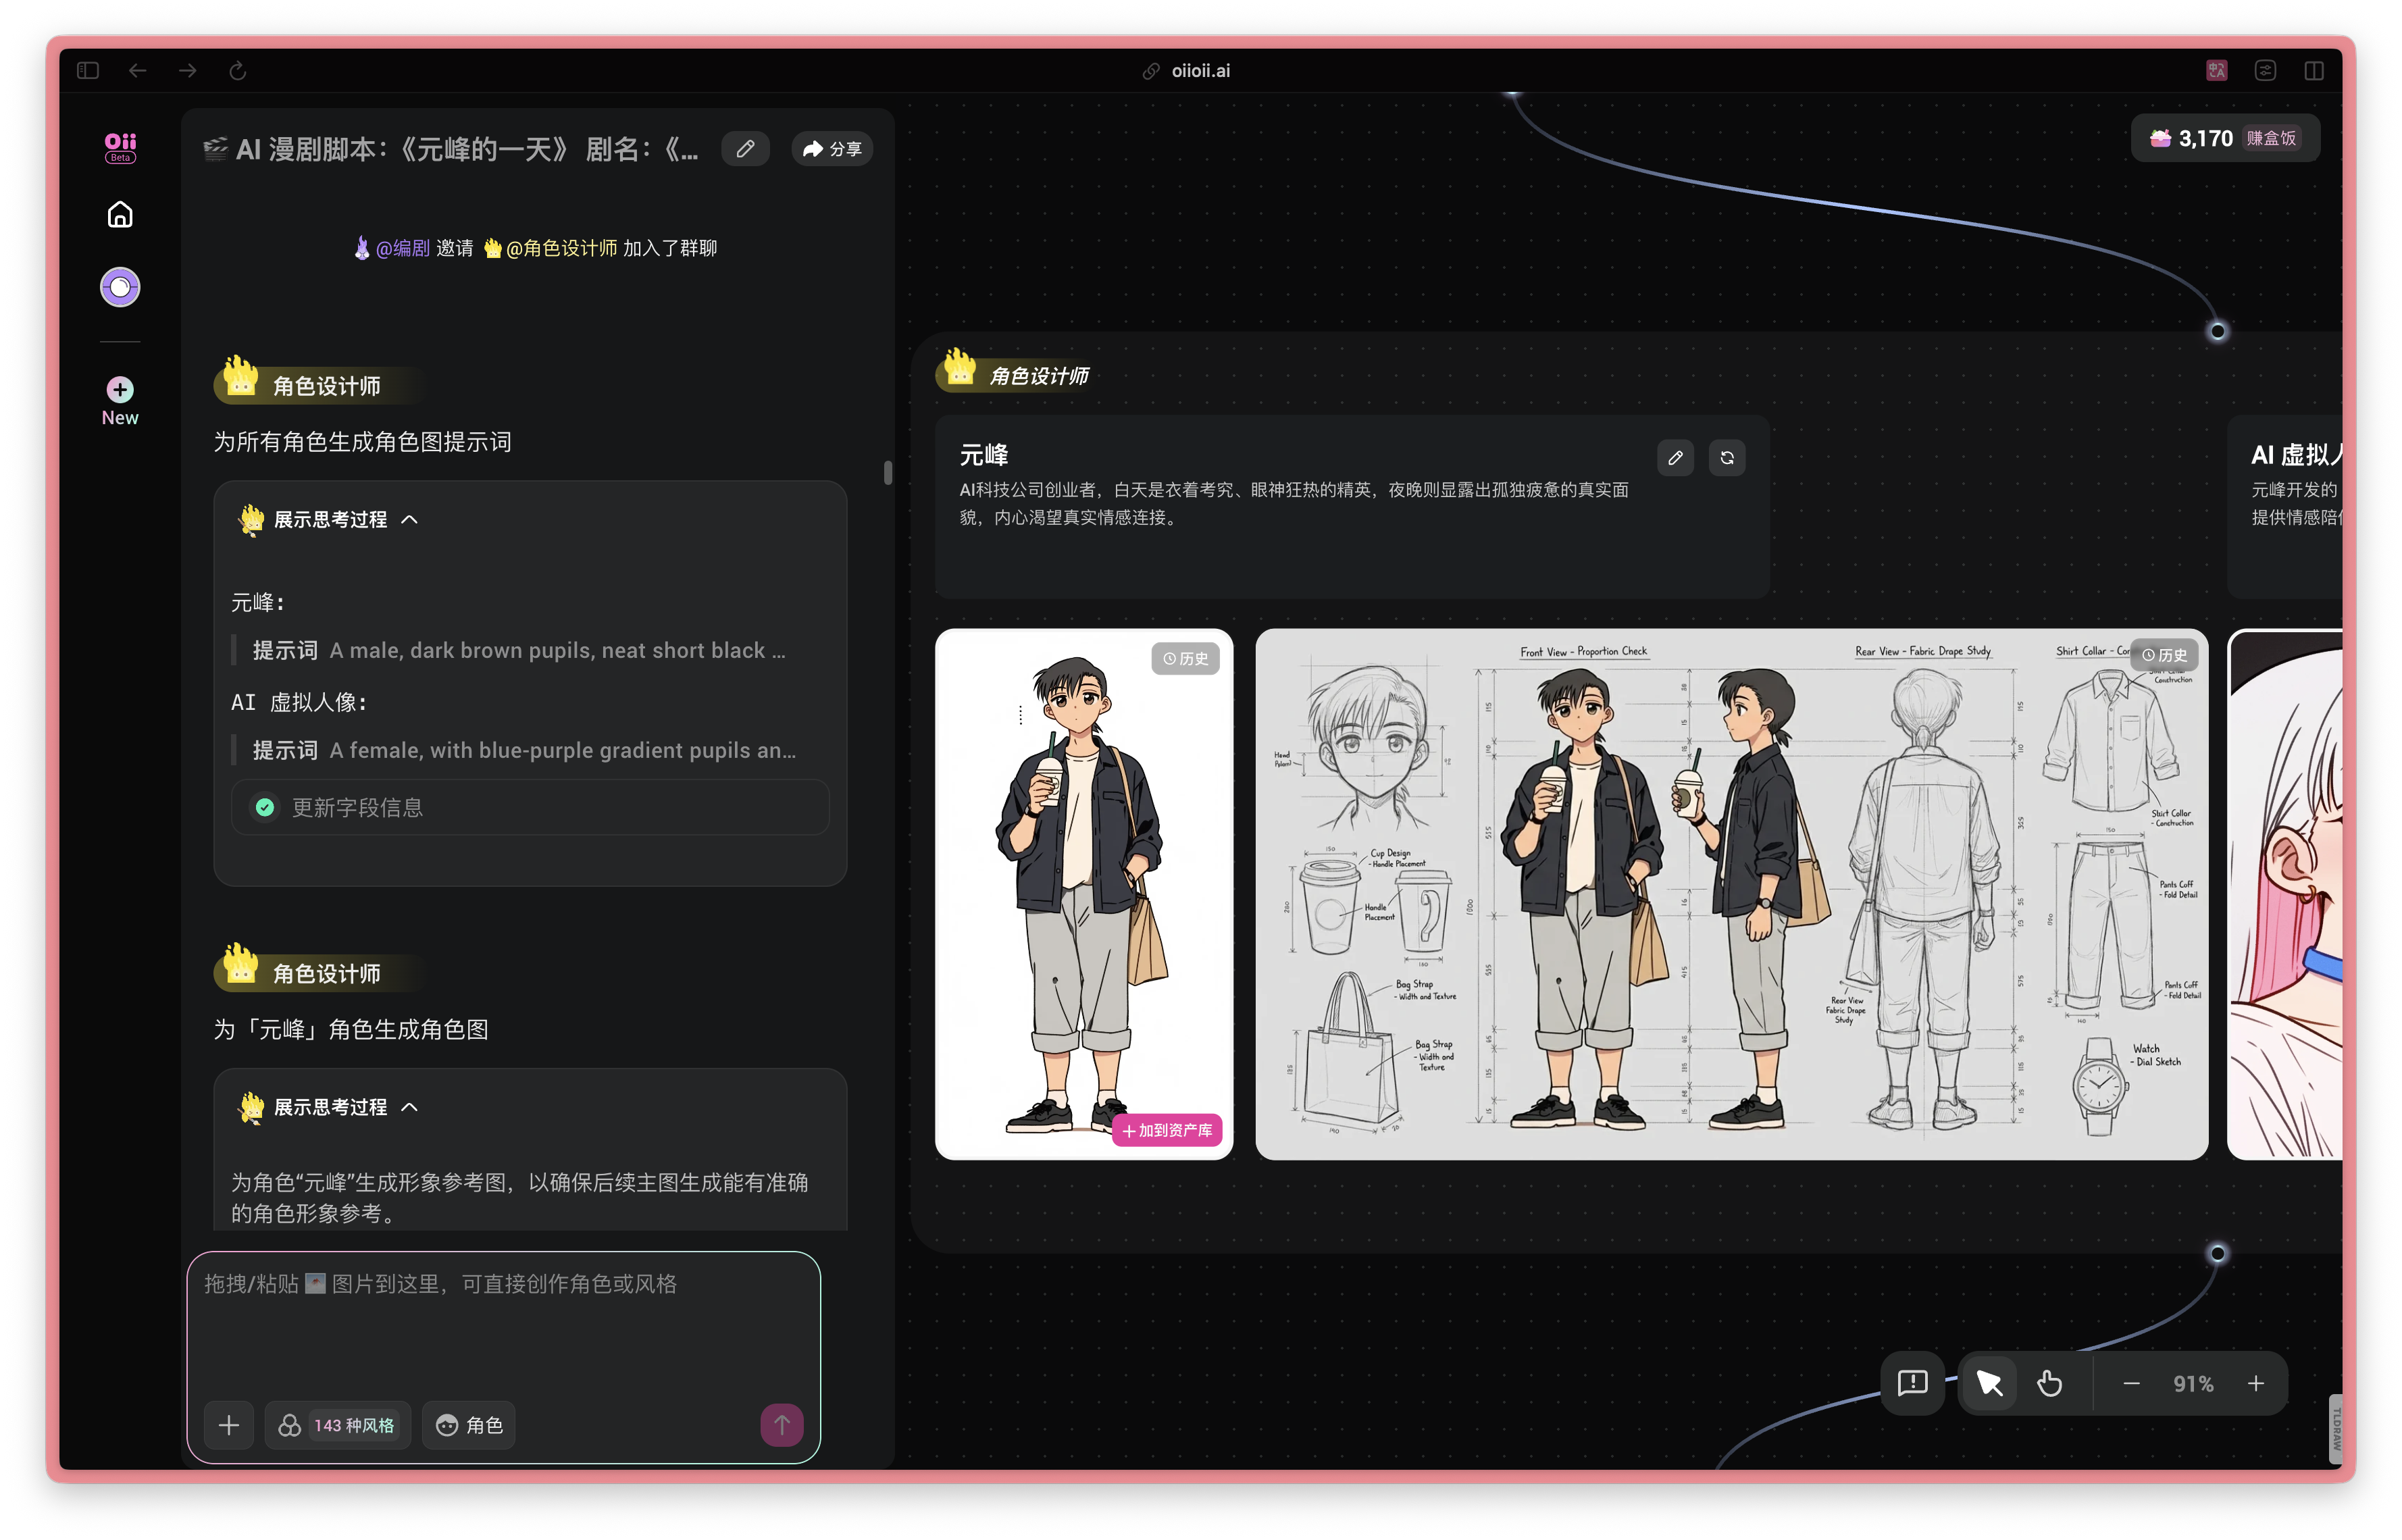Open the 143 种风格 style selector
Viewport: 2402px width, 1540px height.
[338, 1425]
